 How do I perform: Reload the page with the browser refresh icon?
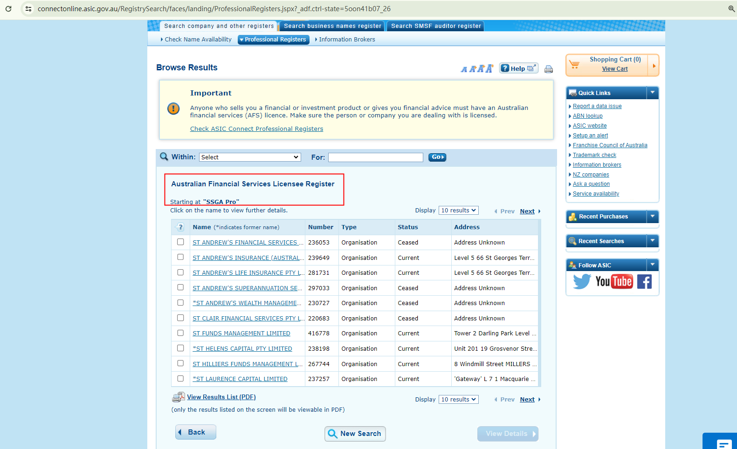point(8,9)
